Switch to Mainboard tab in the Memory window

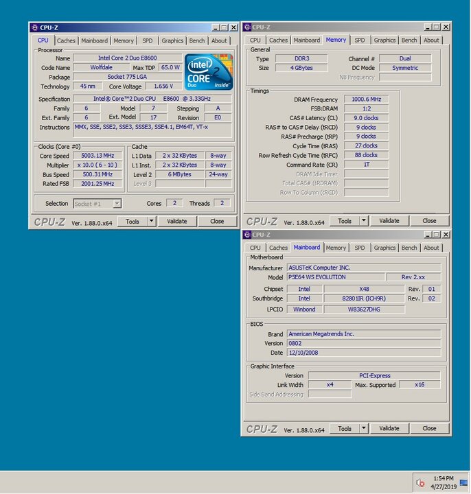(306, 40)
